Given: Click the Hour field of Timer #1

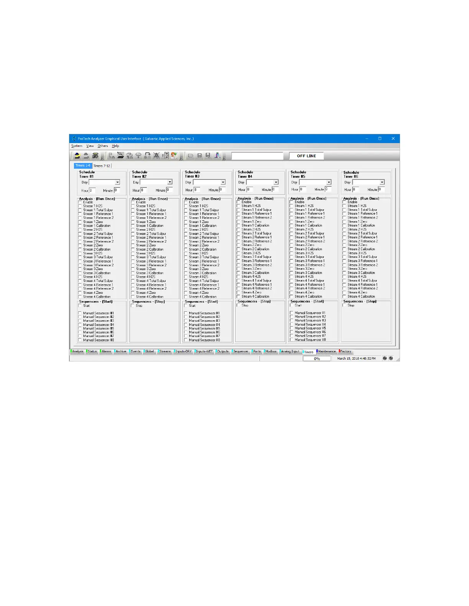Looking at the screenshot, I should pyautogui.click(x=92, y=190).
